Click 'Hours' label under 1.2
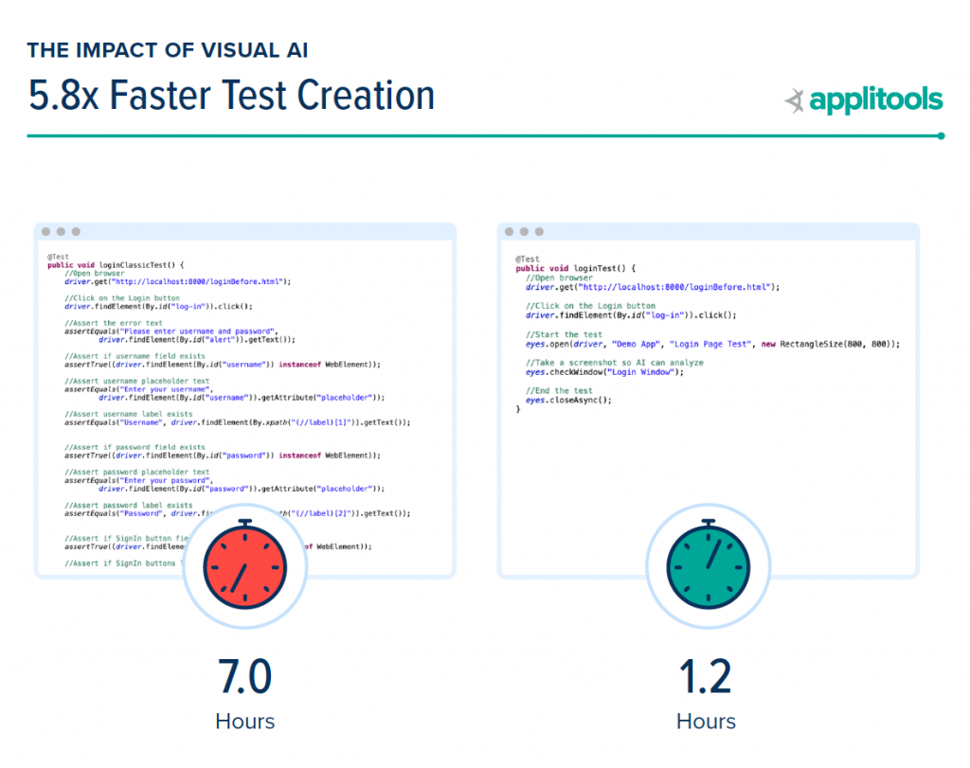 point(706,721)
